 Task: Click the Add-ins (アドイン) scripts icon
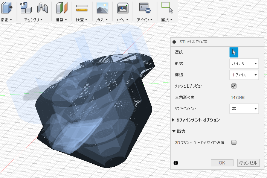(145, 8)
